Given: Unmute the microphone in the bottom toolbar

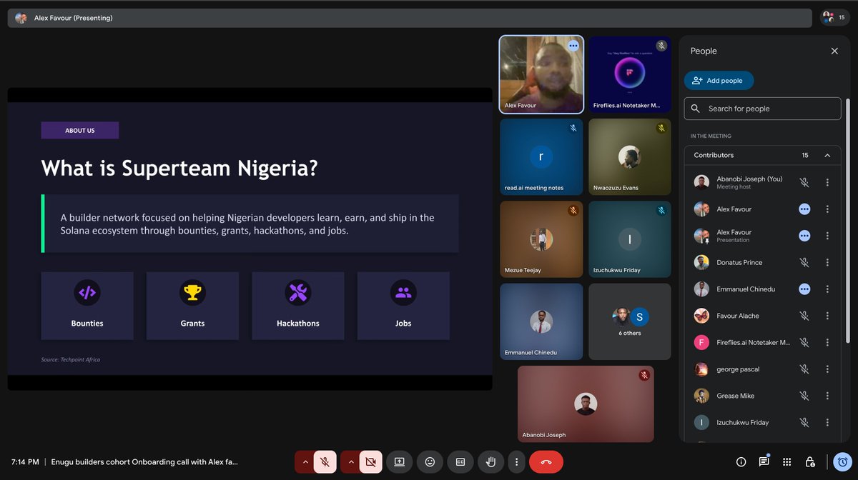Looking at the screenshot, I should tap(325, 462).
